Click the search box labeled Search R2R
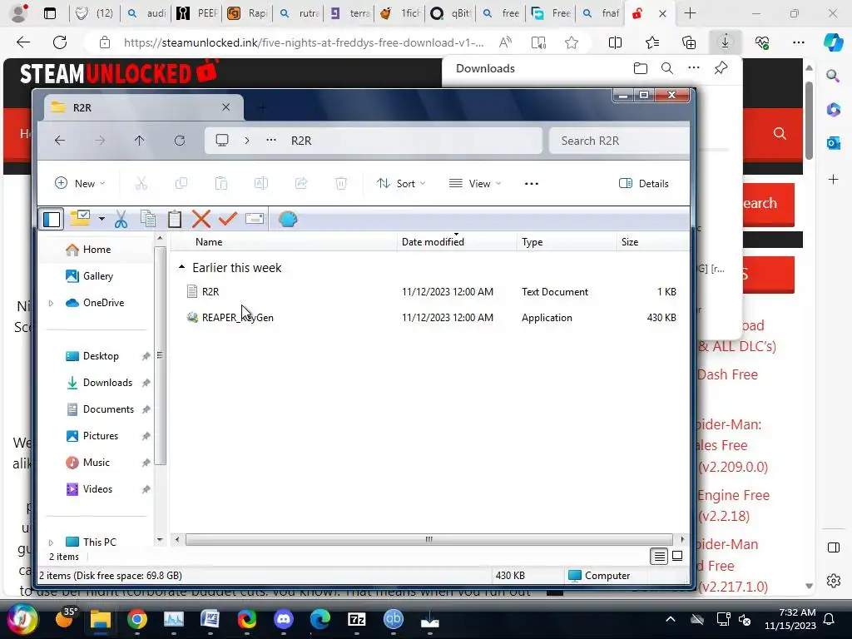 619,141
